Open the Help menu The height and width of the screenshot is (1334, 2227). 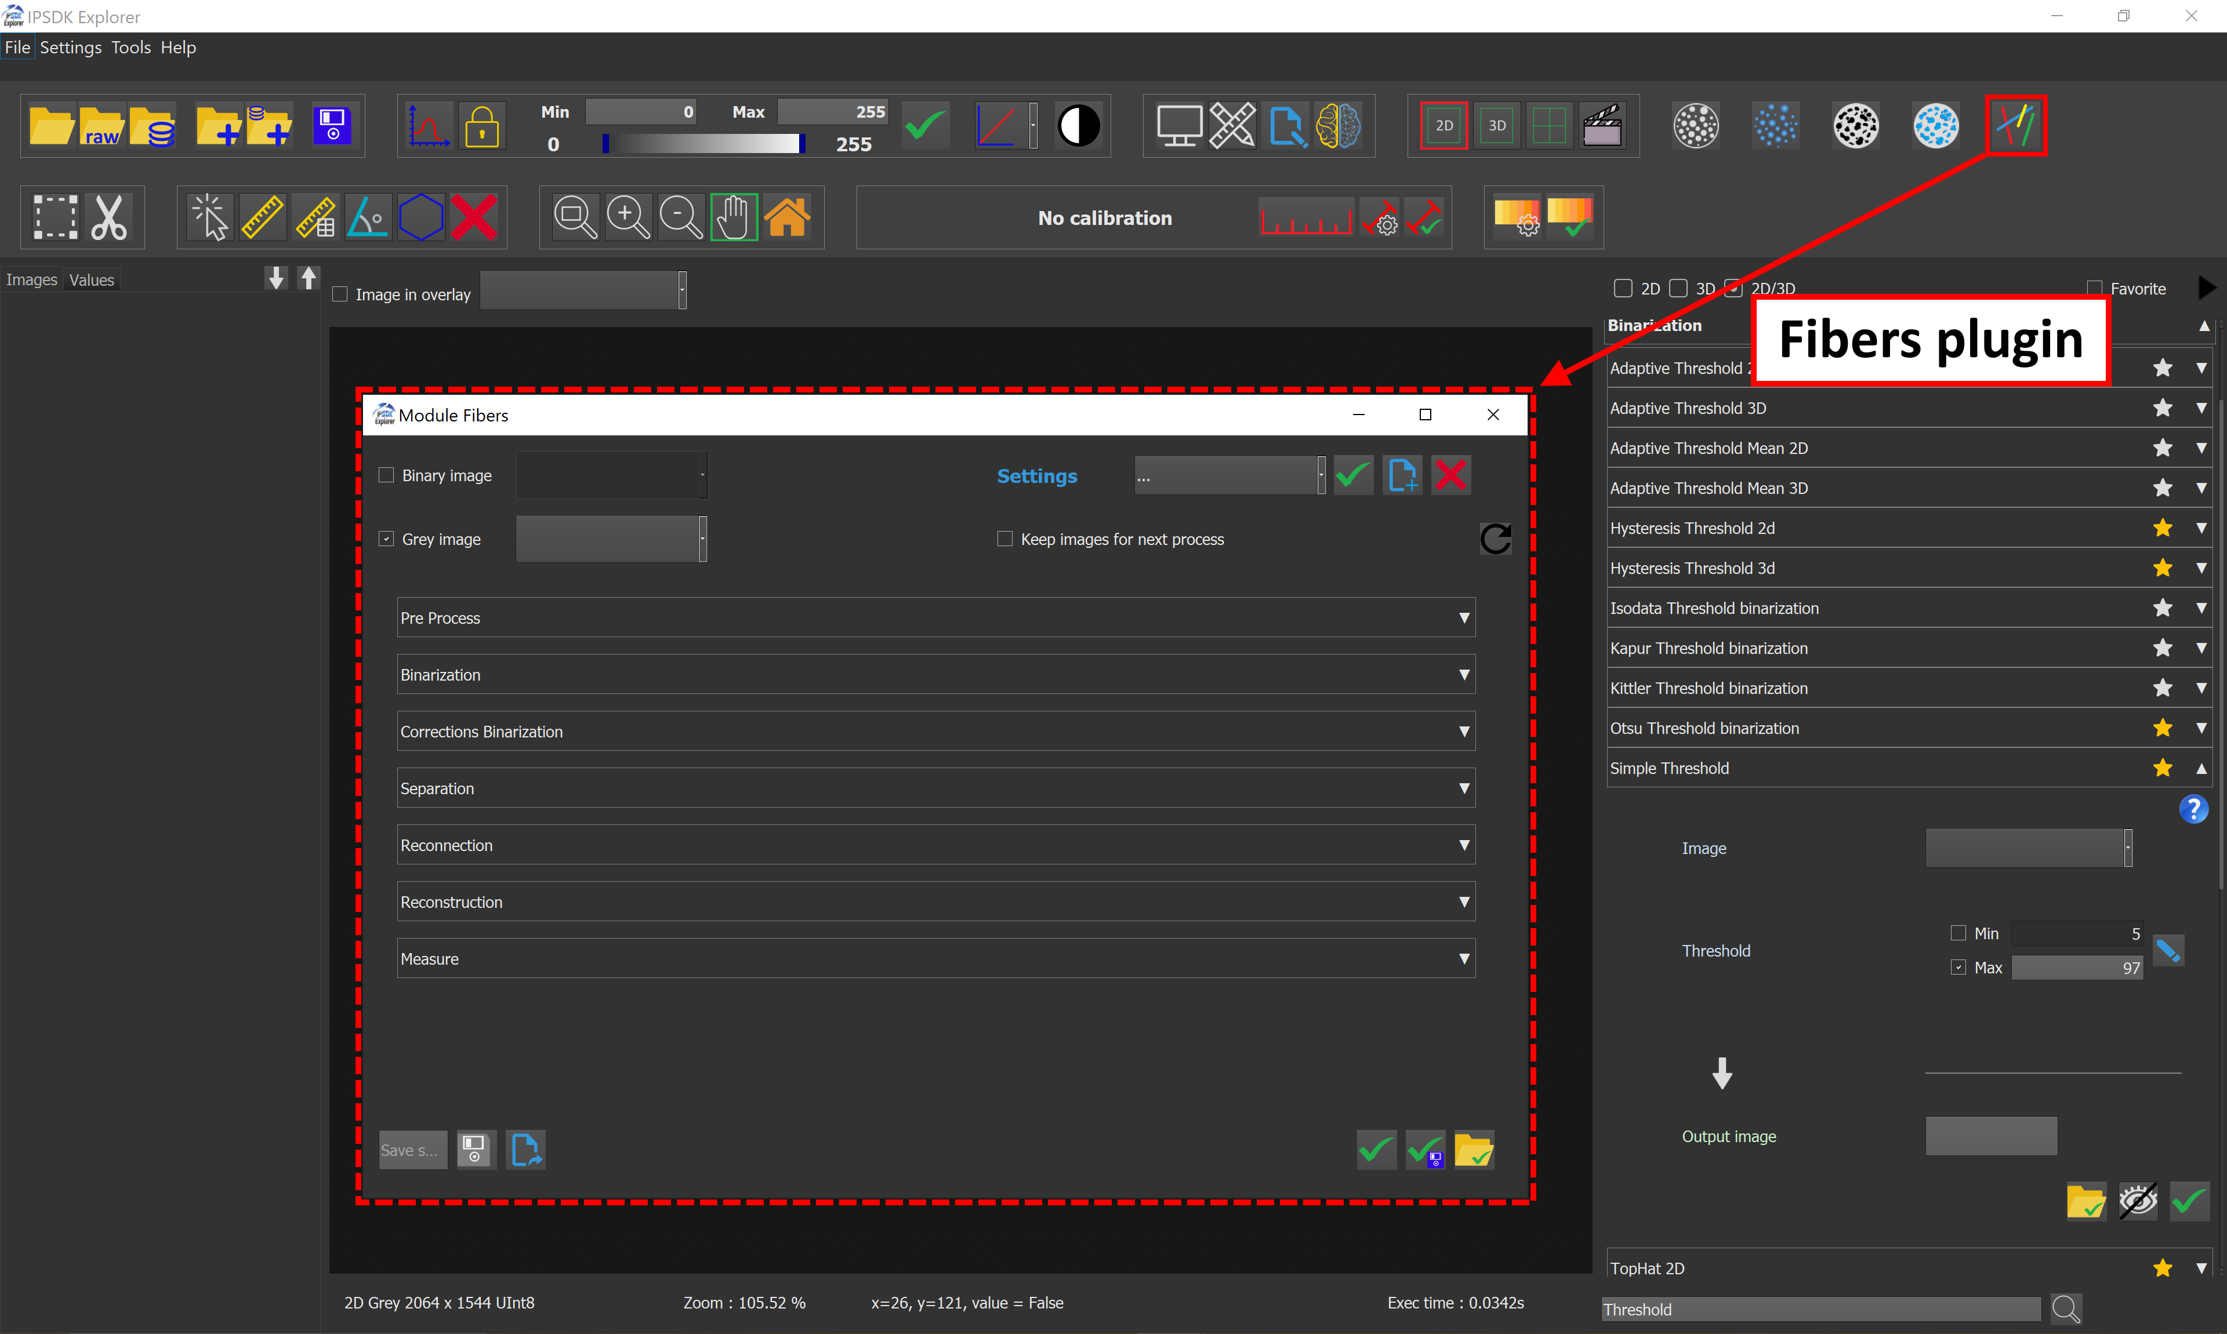[x=178, y=48]
